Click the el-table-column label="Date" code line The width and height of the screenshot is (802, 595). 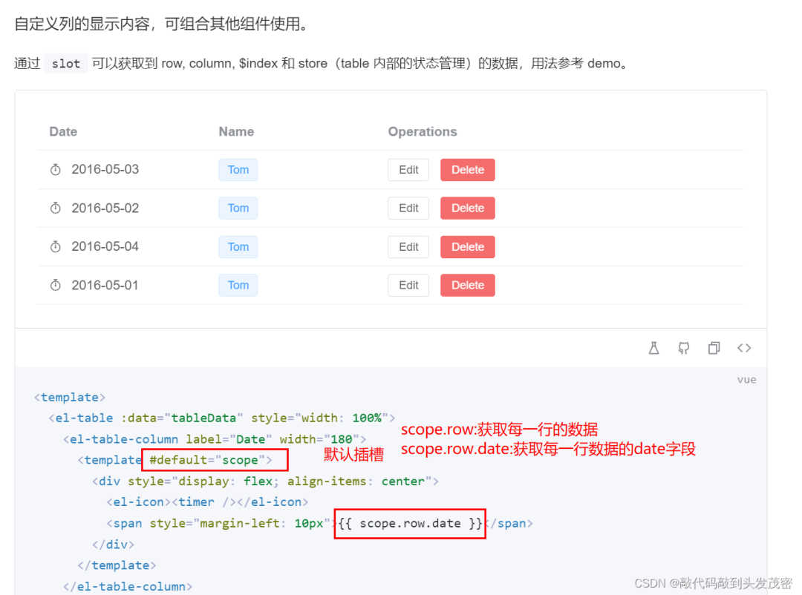click(x=215, y=439)
